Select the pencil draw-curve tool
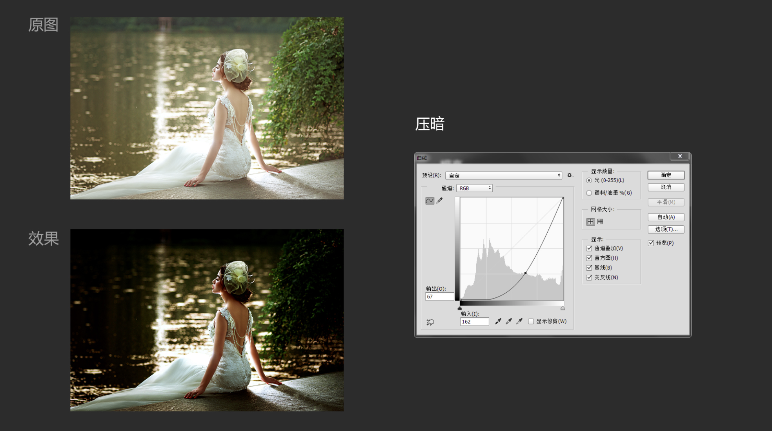The height and width of the screenshot is (431, 772). (440, 201)
